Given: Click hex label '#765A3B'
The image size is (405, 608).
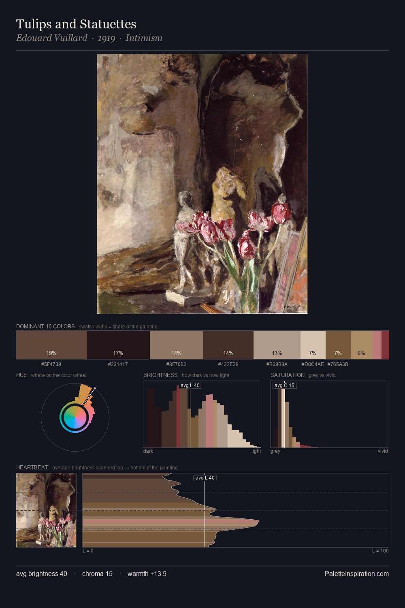Looking at the screenshot, I should click(x=338, y=364).
